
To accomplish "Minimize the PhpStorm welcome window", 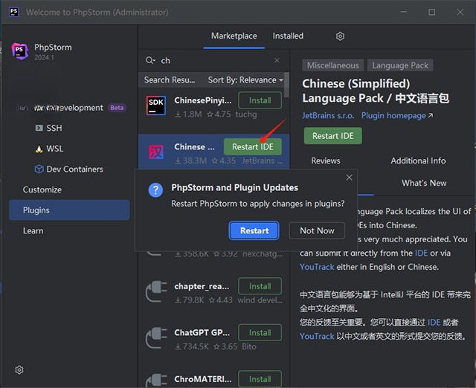I will click(x=403, y=12).
